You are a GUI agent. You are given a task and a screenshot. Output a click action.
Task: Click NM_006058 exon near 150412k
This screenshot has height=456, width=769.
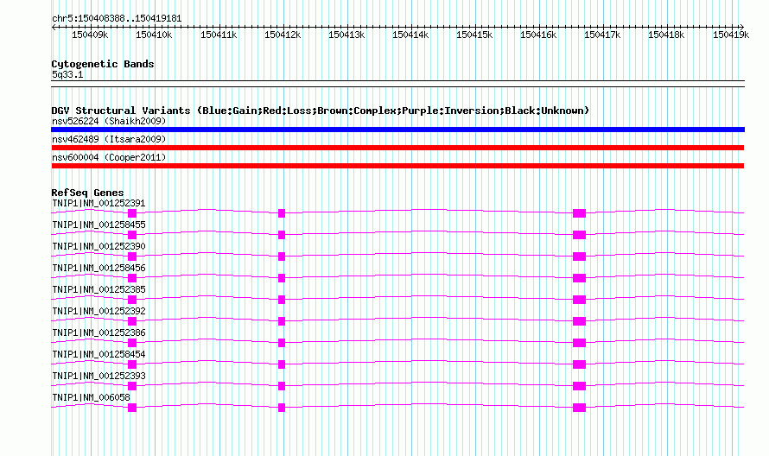pyautogui.click(x=282, y=408)
